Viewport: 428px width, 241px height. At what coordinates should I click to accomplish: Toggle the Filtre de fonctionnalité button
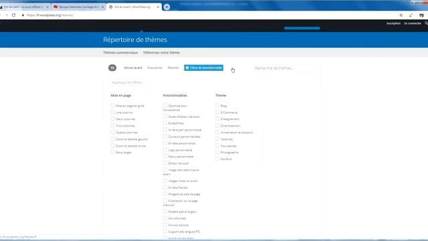pos(203,68)
